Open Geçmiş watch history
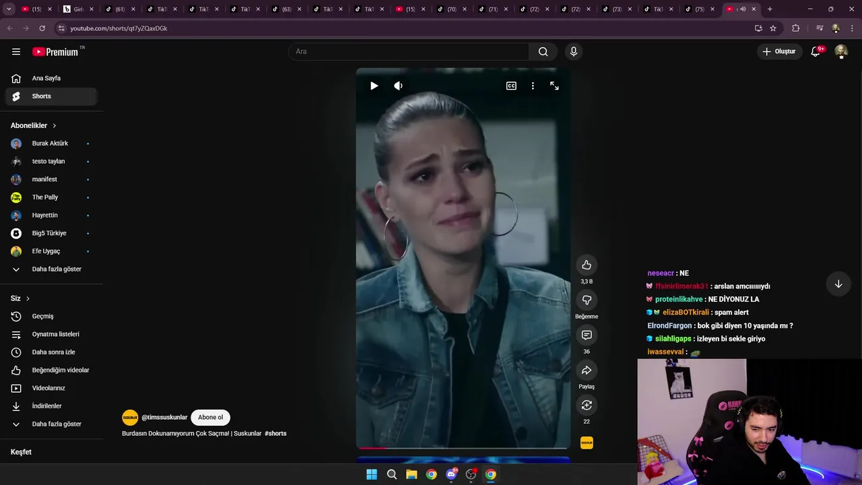Viewport: 862px width, 485px height. click(x=51, y=317)
